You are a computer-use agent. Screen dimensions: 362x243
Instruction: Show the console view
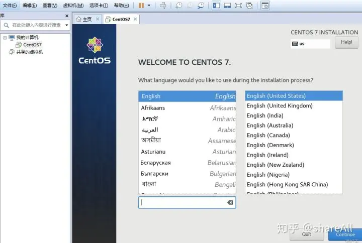click(265, 6)
